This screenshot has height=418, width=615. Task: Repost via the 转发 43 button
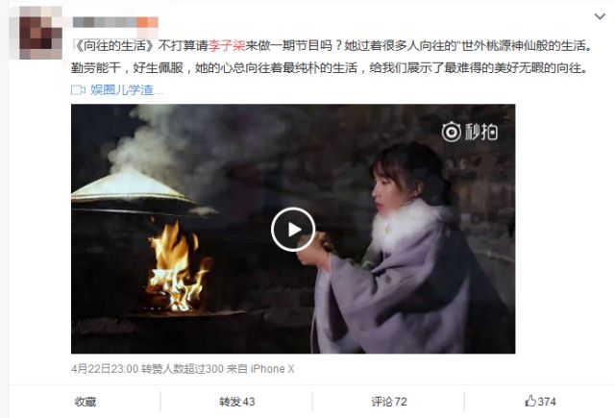(237, 402)
